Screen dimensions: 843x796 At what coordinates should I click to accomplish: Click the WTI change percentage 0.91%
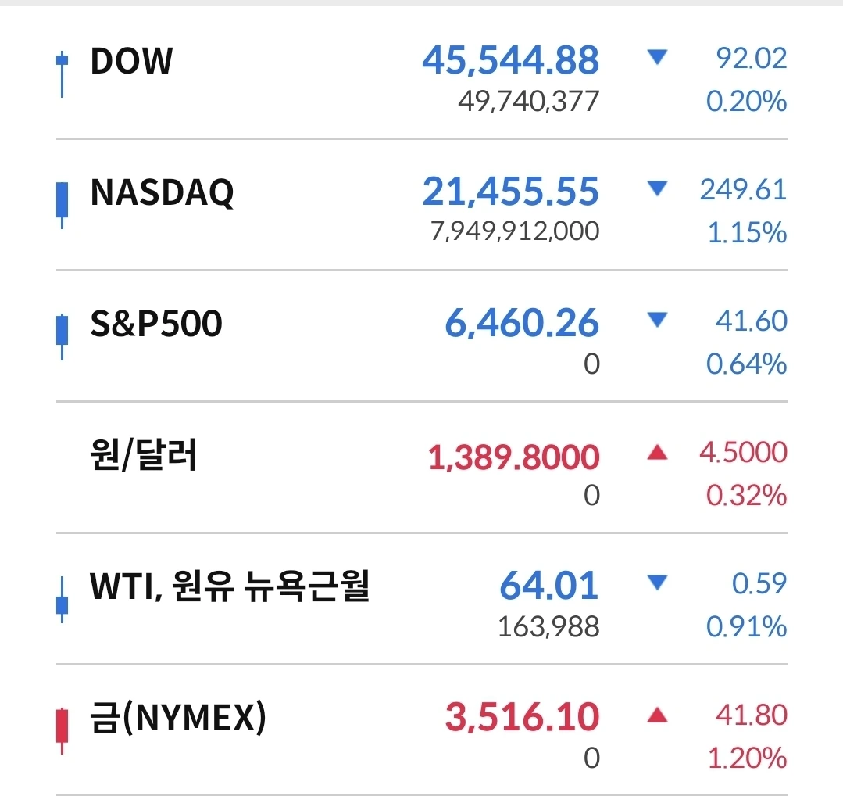tap(746, 626)
